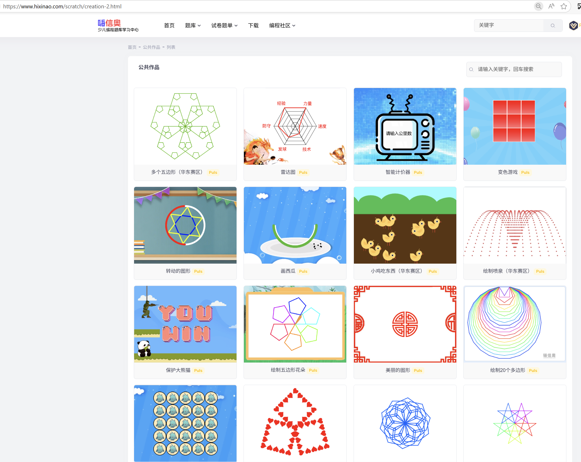Add page to favorites with star icon

pos(563,6)
